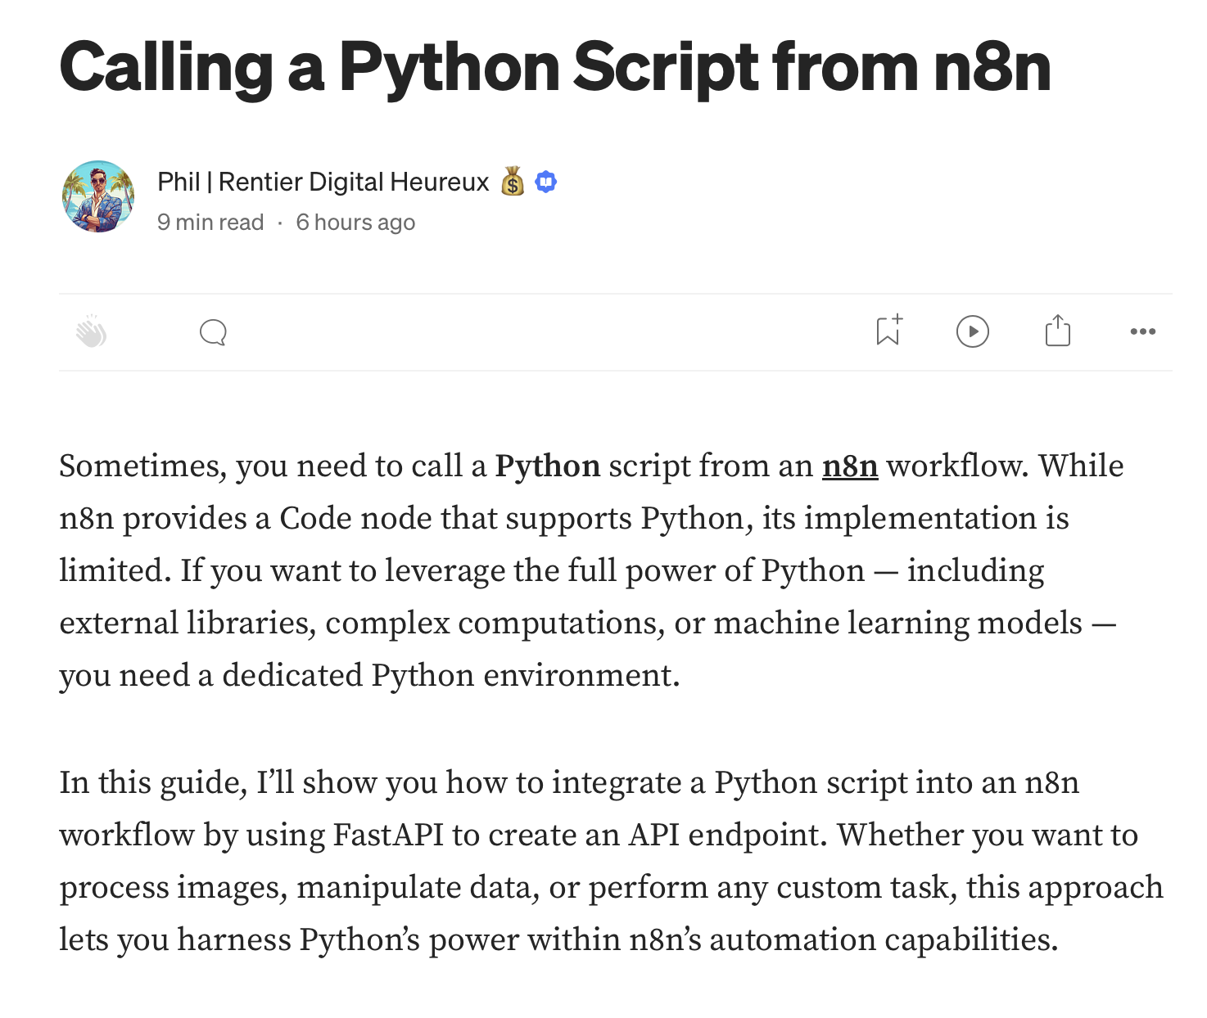Open the responses comment bubble
The width and height of the screenshot is (1207, 1018).
[212, 331]
